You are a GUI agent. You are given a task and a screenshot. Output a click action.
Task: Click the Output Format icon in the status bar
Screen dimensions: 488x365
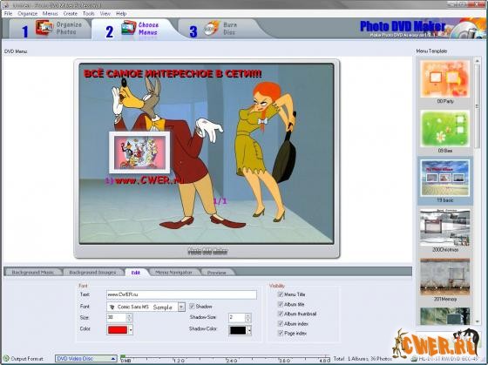pyautogui.click(x=6, y=358)
